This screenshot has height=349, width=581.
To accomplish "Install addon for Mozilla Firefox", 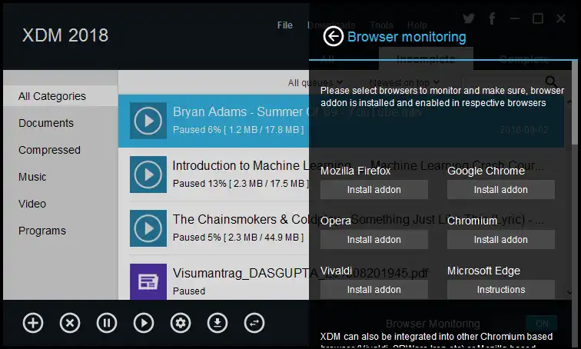I will click(x=373, y=190).
